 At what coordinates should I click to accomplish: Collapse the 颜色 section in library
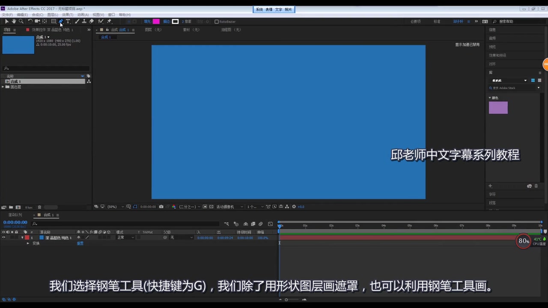click(490, 98)
